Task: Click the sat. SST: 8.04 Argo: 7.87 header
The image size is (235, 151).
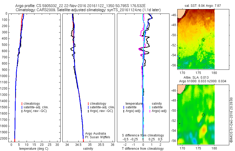Action: (x=203, y=6)
